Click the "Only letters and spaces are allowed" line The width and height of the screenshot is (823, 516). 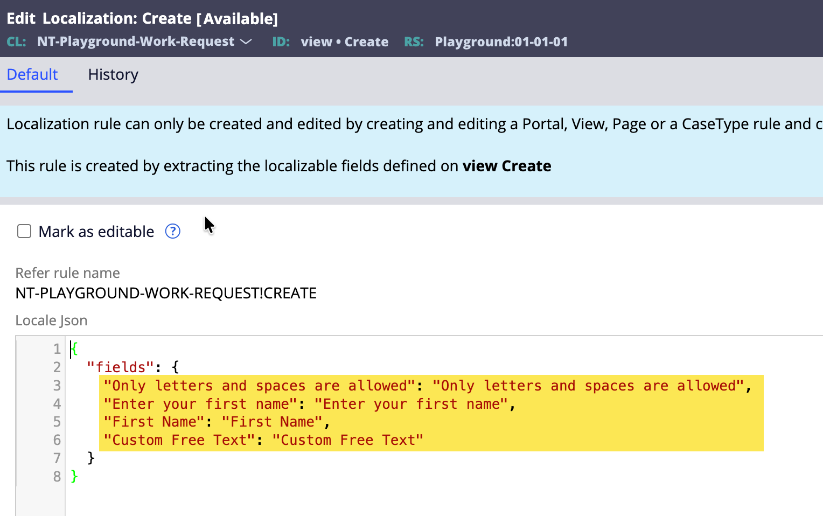426,386
